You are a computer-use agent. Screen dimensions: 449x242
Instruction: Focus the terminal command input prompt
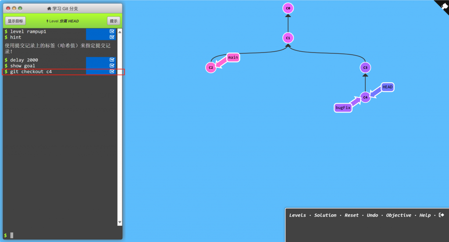tap(61, 235)
